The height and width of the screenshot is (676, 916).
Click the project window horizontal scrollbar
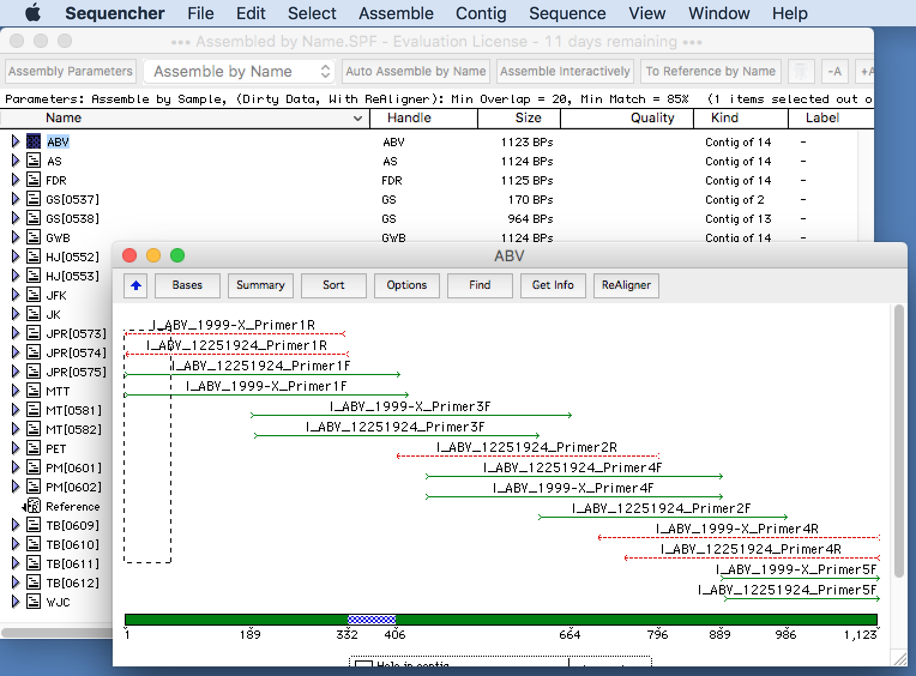56,632
